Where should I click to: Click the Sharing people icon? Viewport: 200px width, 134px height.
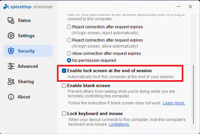[11, 82]
